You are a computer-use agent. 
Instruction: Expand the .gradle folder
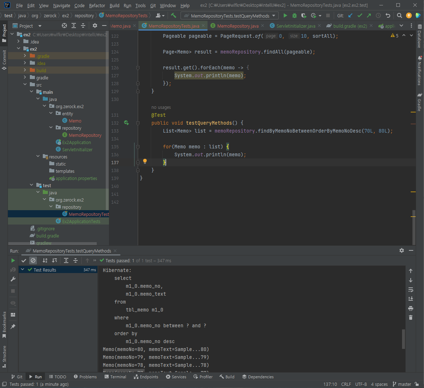coord(25,56)
